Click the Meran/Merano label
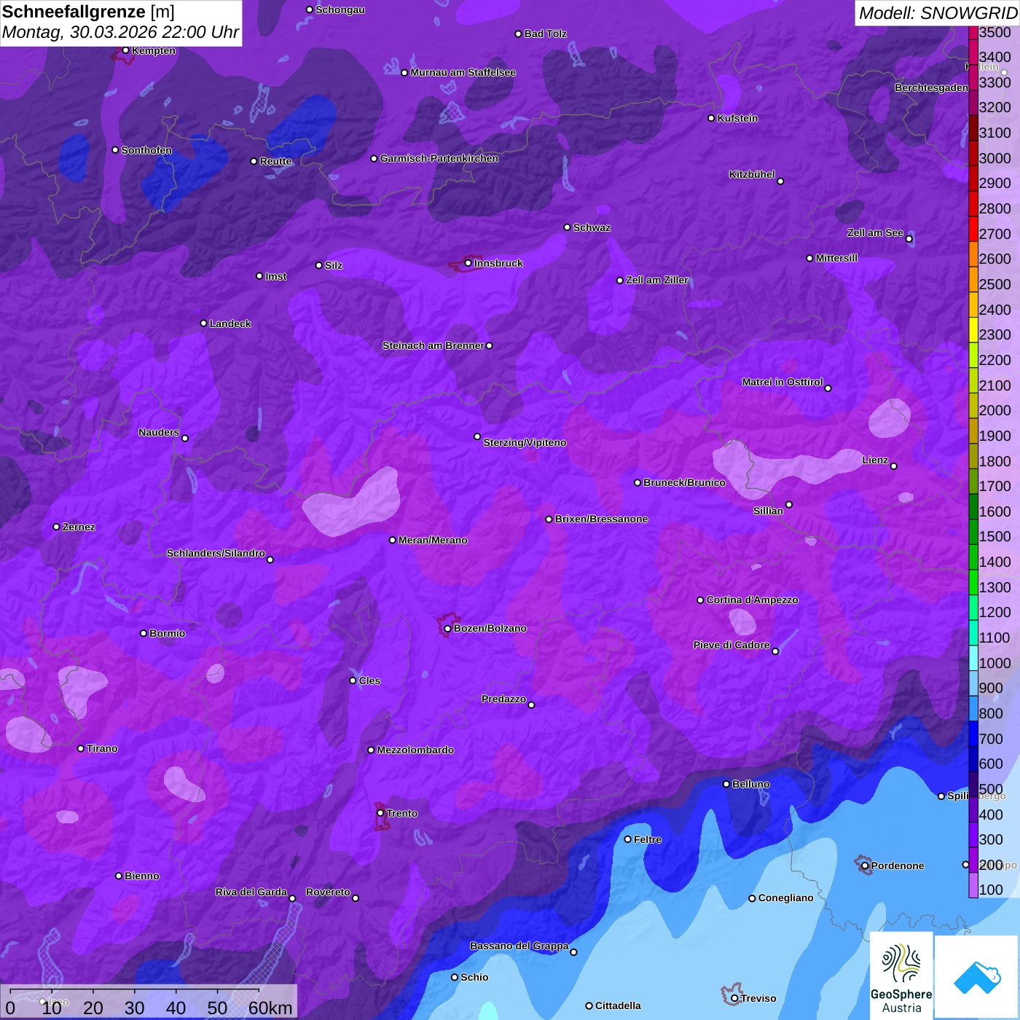1020x1020 pixels. 433,540
